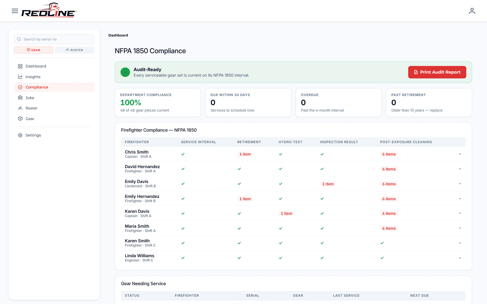Click Karen Davis's hydro test 1 item badge

[x=286, y=213]
